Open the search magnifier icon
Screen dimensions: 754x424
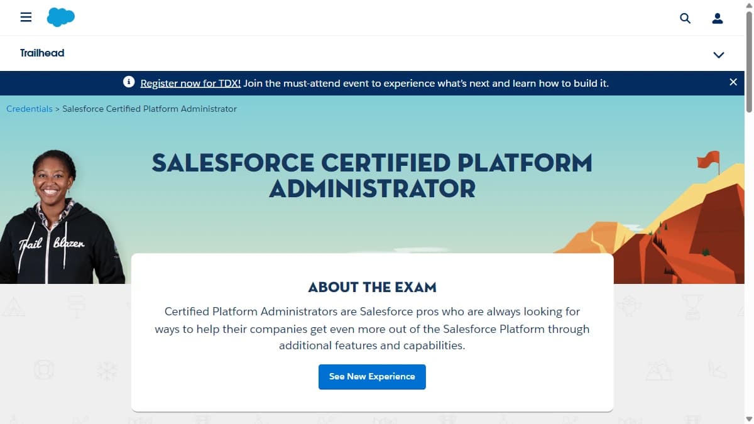[686, 18]
